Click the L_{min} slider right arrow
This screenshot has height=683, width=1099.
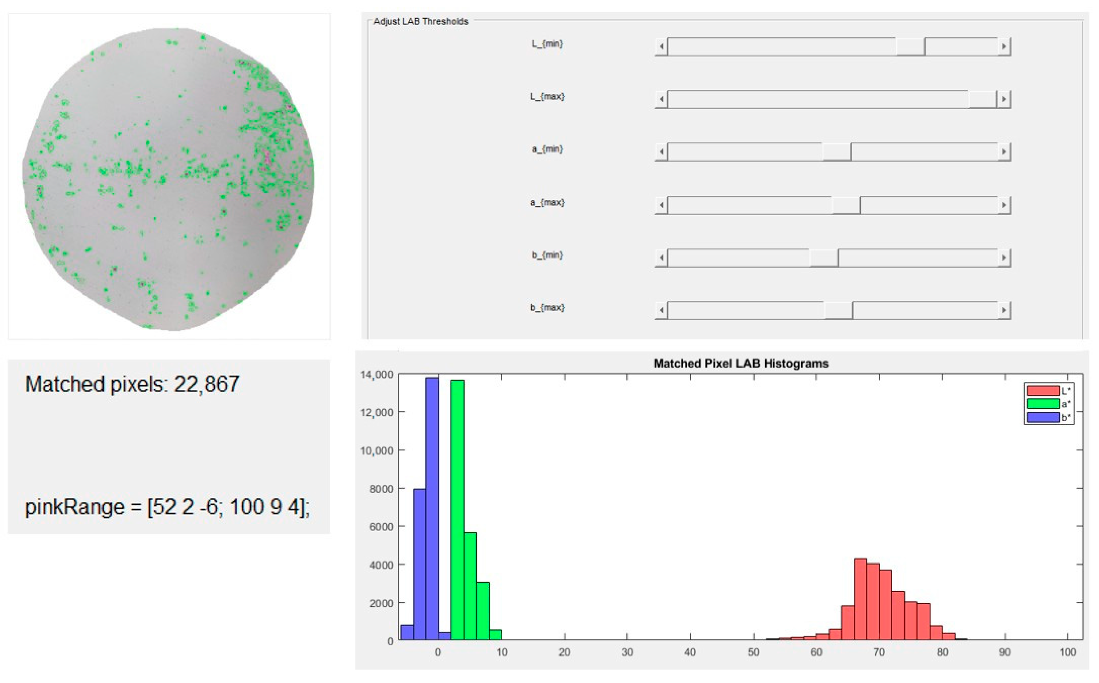(1004, 47)
